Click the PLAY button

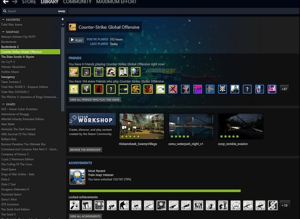click(76, 40)
